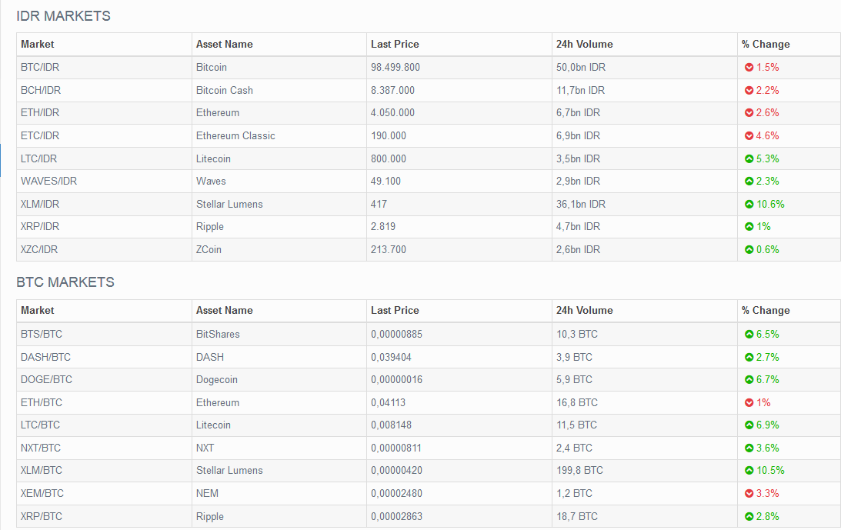
Task: Click the green up arrow for XRP/BTC
Action: point(749,517)
